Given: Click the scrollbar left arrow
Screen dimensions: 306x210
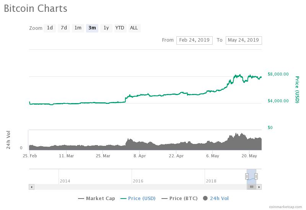Looking at the screenshot, I should point(31,187).
